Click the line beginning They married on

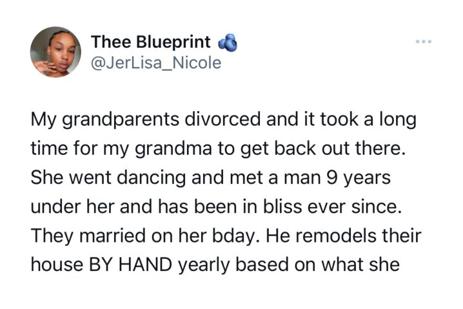tap(226, 236)
